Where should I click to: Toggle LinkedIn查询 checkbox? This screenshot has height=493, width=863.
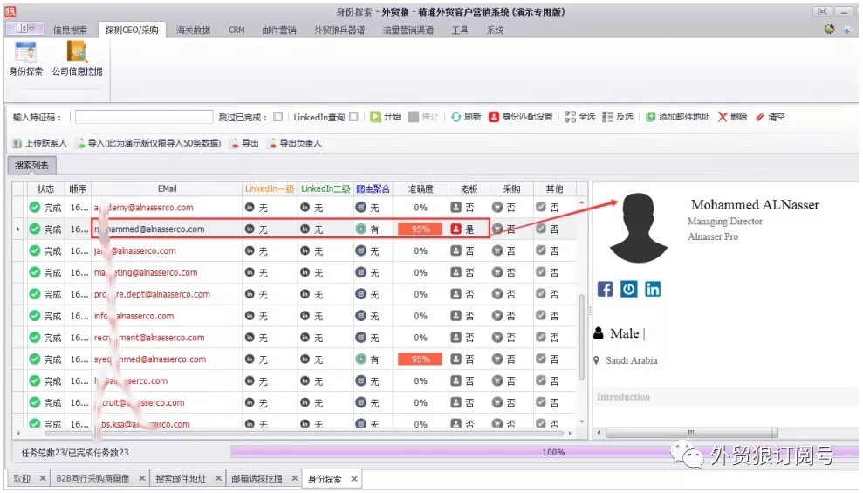pyautogui.click(x=354, y=117)
